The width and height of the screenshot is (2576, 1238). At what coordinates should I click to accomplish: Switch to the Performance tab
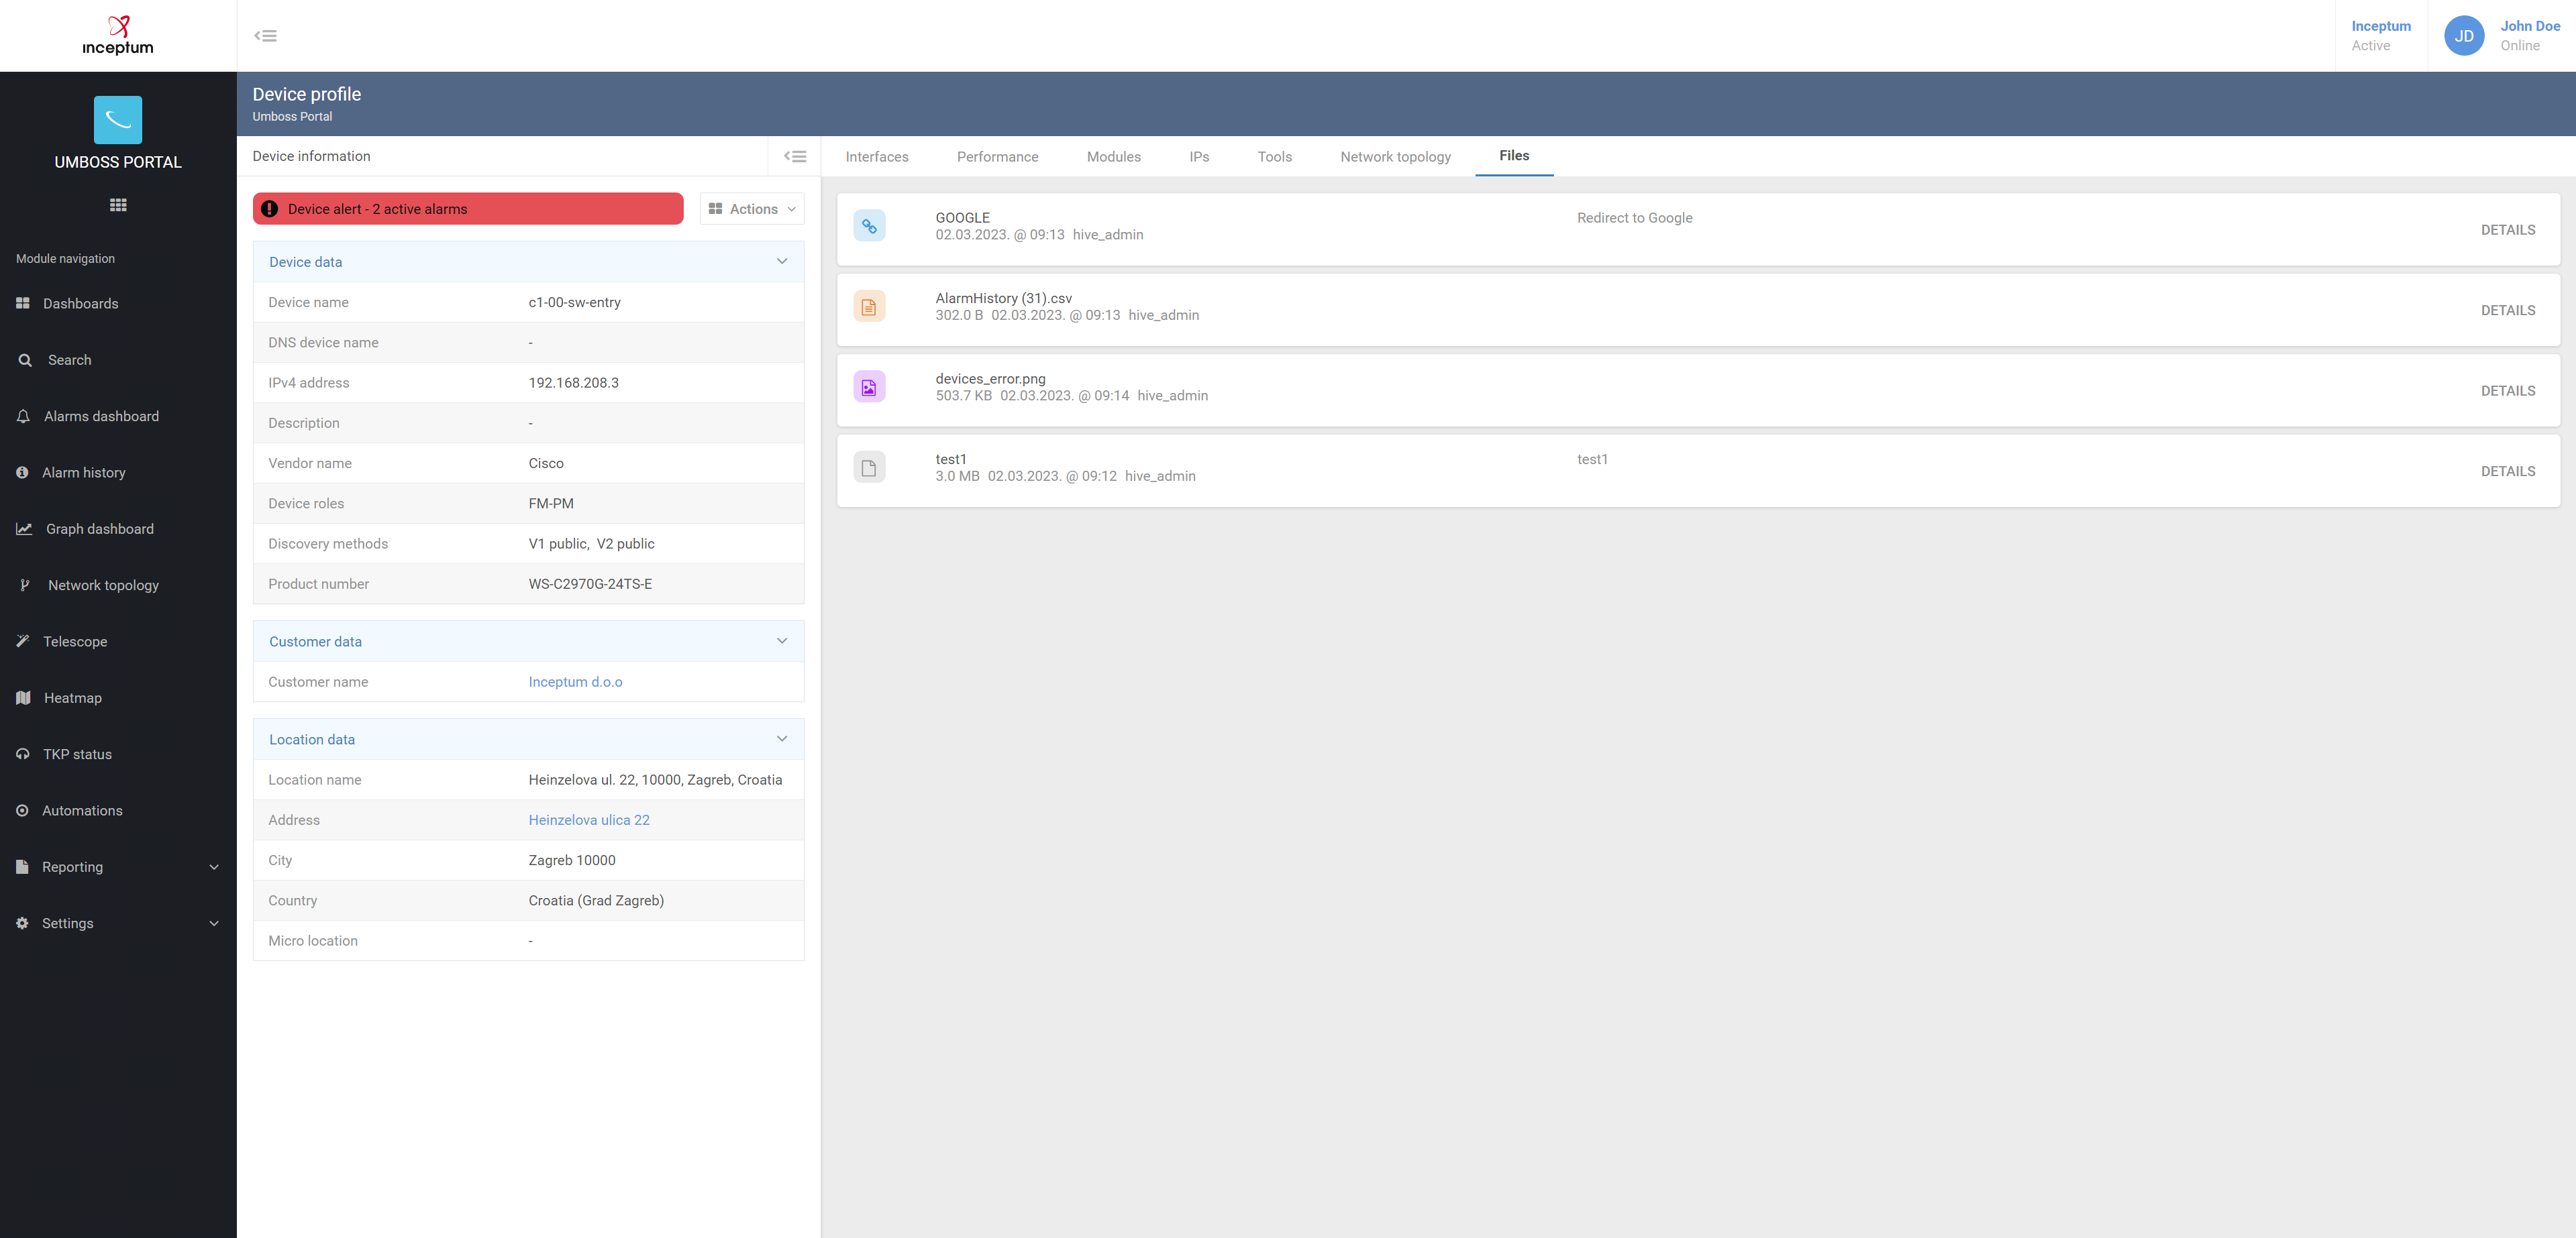click(x=997, y=157)
